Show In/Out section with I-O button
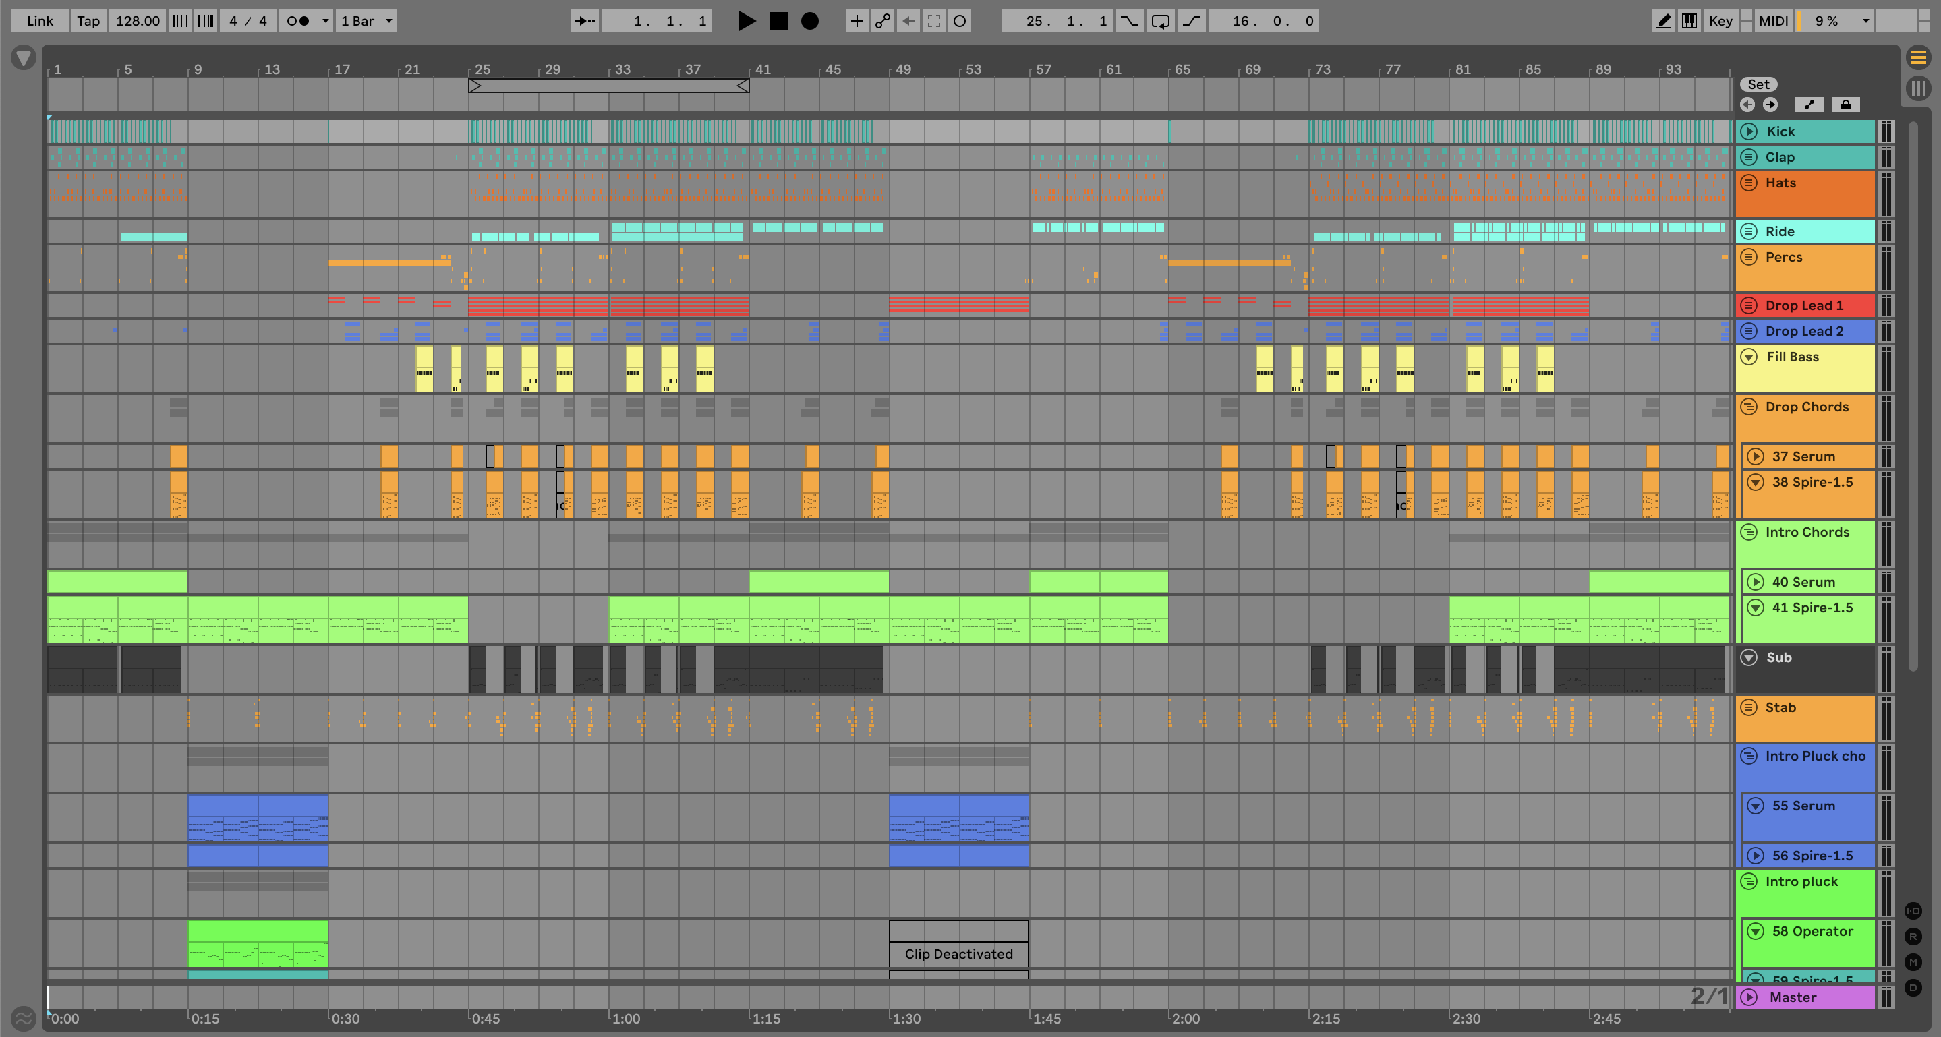The height and width of the screenshot is (1037, 1941). tap(1913, 911)
